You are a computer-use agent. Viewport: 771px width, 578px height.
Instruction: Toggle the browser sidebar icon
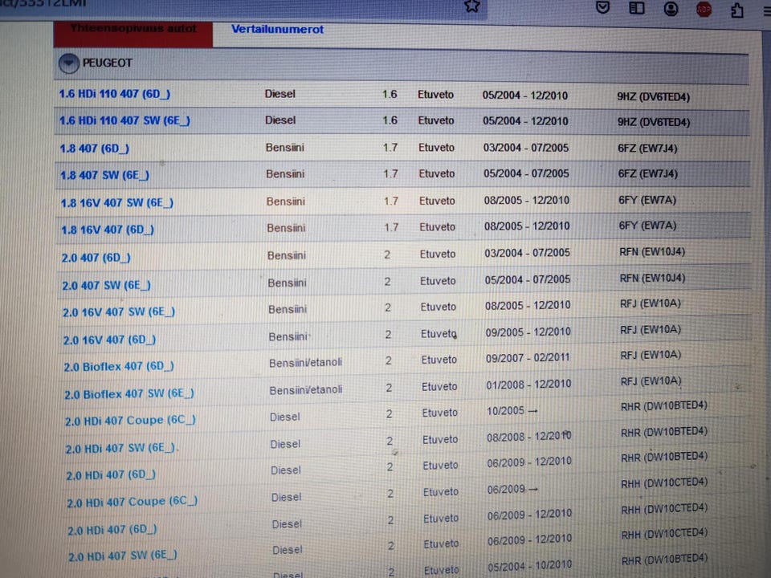637,8
